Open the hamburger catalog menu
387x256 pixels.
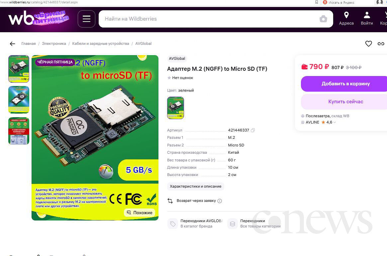tap(86, 19)
